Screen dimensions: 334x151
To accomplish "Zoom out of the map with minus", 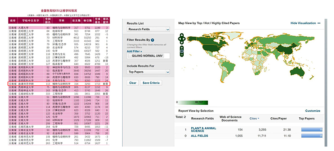I will point(182,55).
